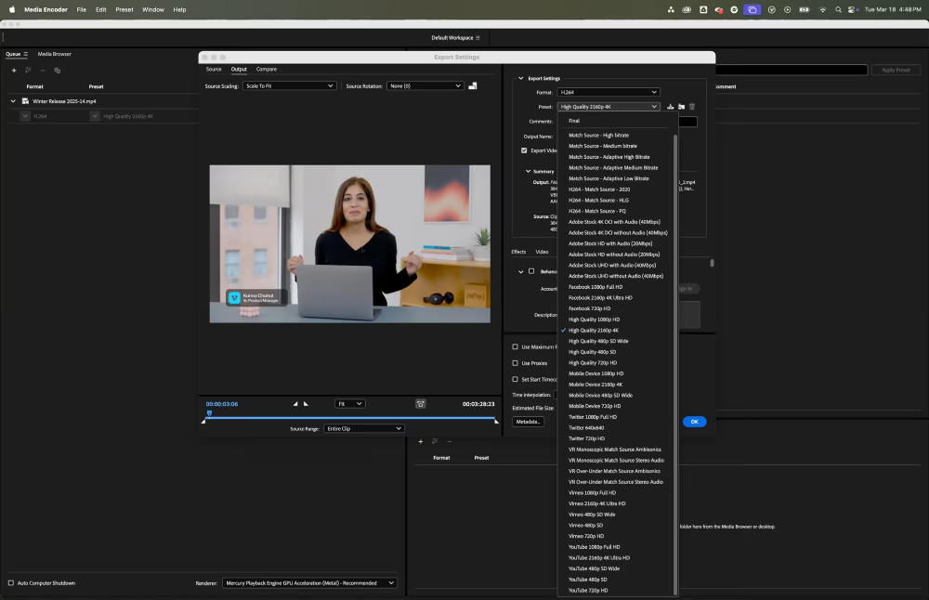Click the Import Preset folder icon
The image size is (929, 600).
click(681, 107)
